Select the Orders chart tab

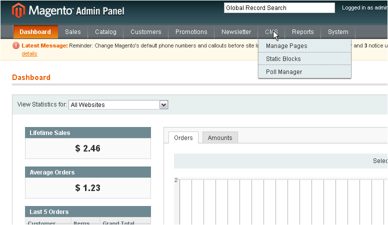[183, 138]
